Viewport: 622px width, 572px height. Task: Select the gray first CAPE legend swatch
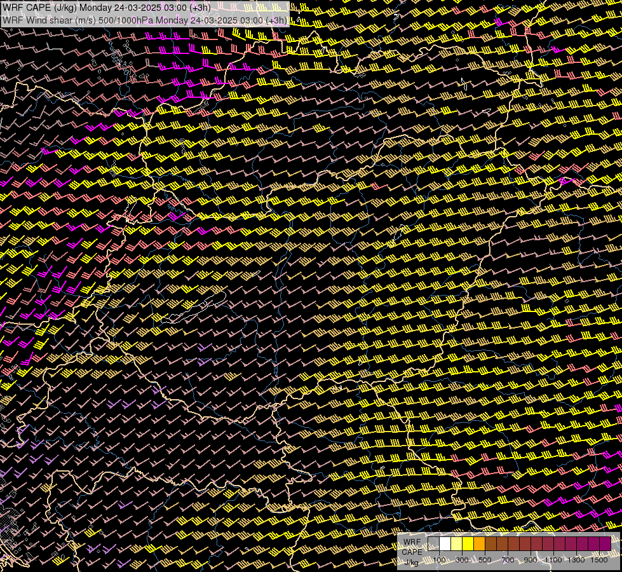coord(433,544)
